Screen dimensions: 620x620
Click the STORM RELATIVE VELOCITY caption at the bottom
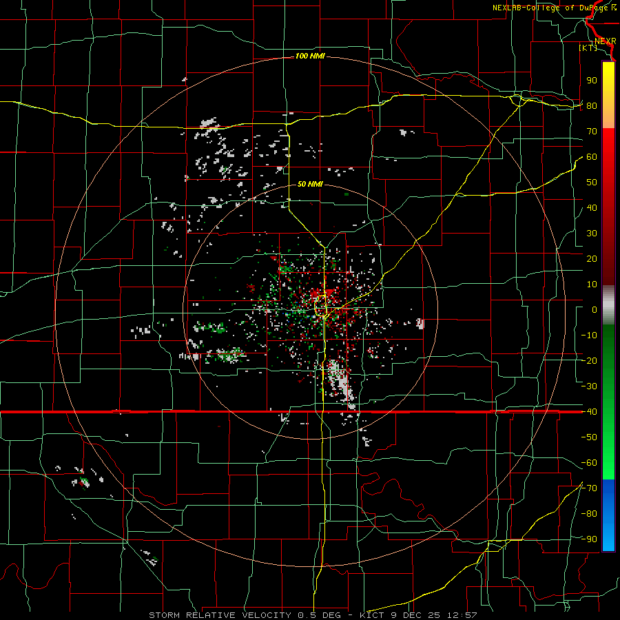click(313, 615)
